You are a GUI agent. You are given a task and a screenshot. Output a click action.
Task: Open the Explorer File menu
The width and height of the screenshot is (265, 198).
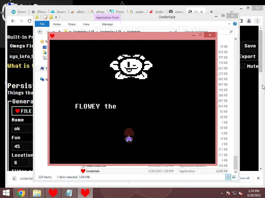tap(42, 24)
